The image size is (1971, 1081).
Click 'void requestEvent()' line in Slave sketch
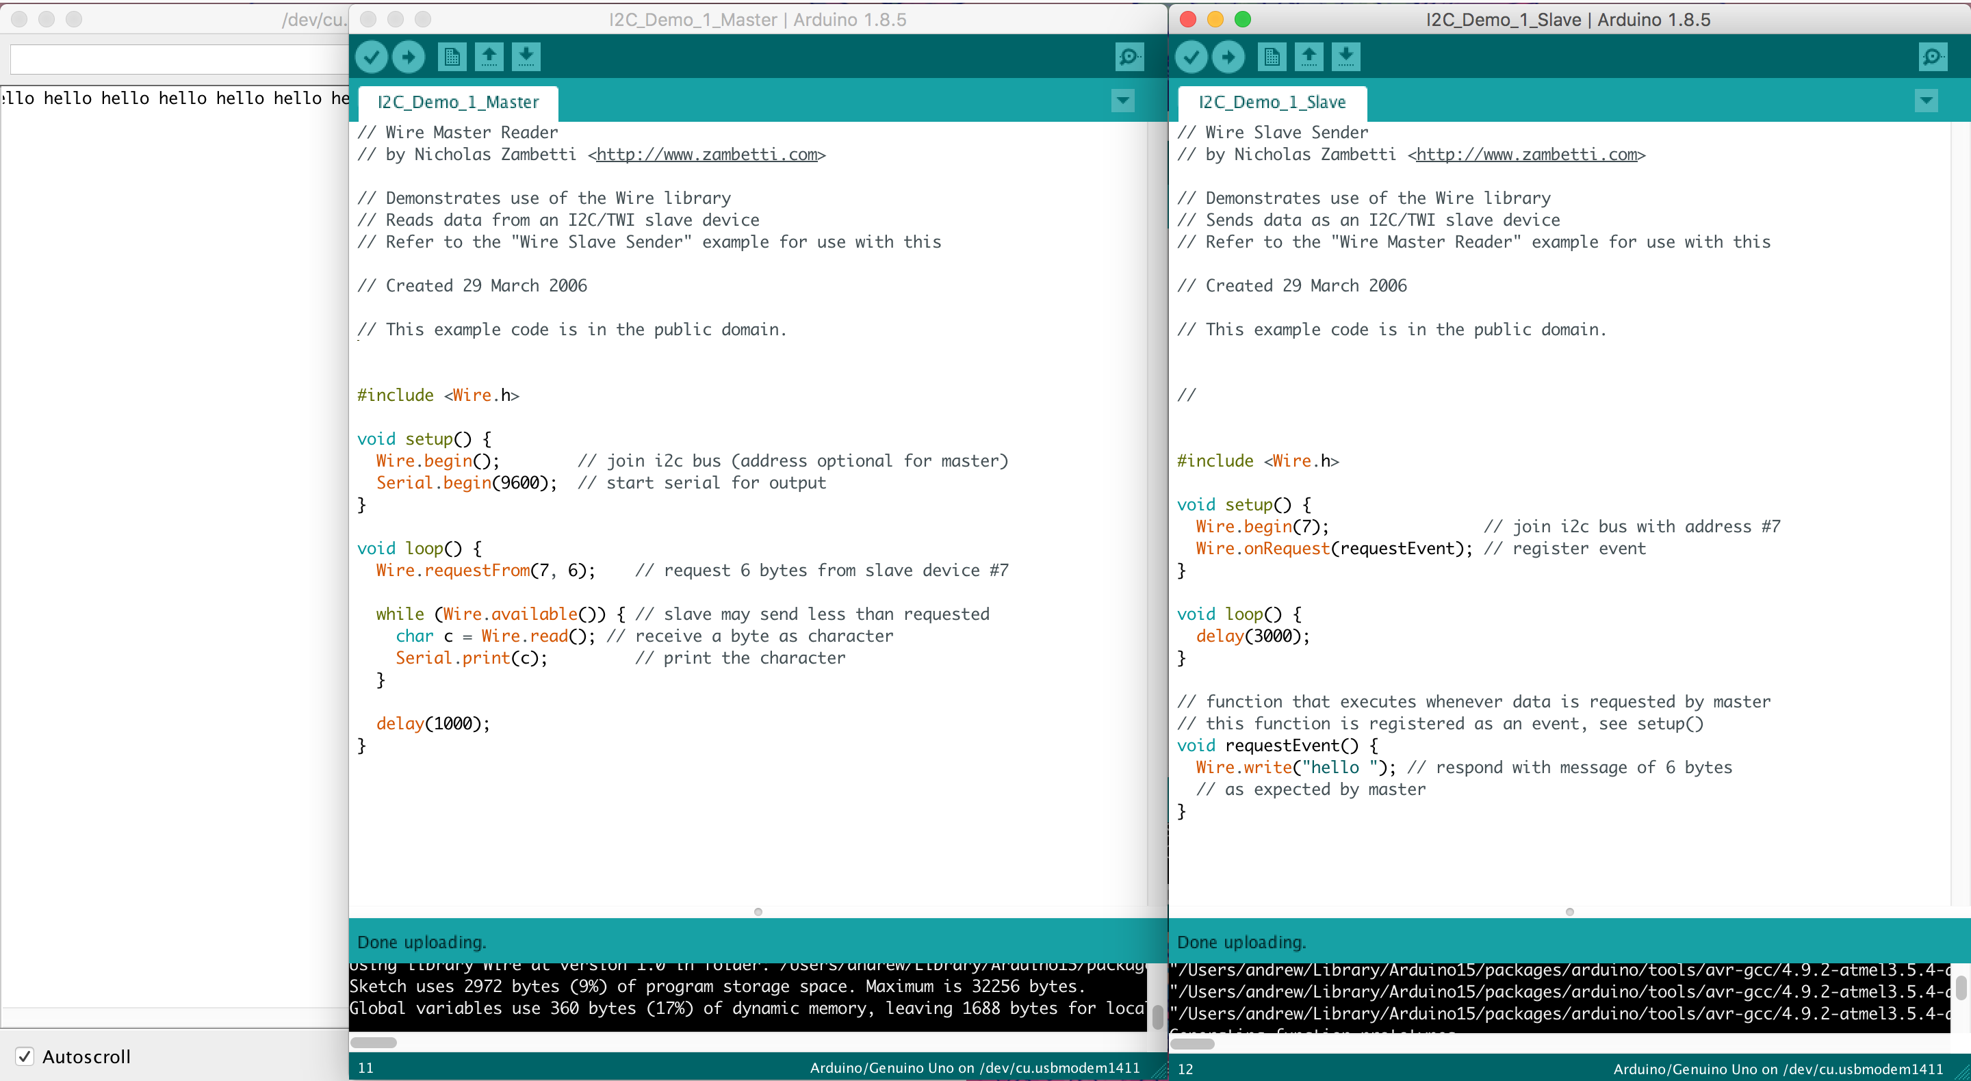pos(1277,746)
